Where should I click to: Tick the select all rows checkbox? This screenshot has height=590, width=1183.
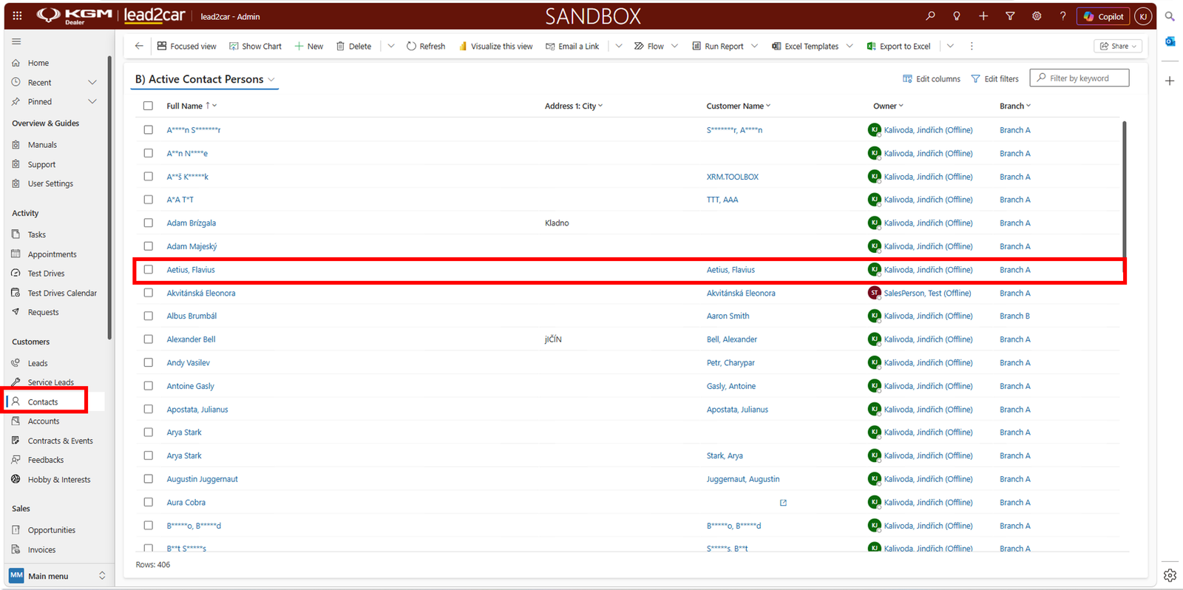[149, 106]
